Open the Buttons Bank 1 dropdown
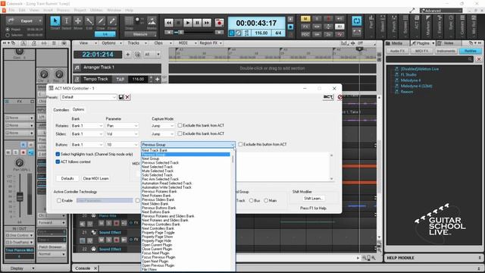The image size is (485, 273). (87, 145)
